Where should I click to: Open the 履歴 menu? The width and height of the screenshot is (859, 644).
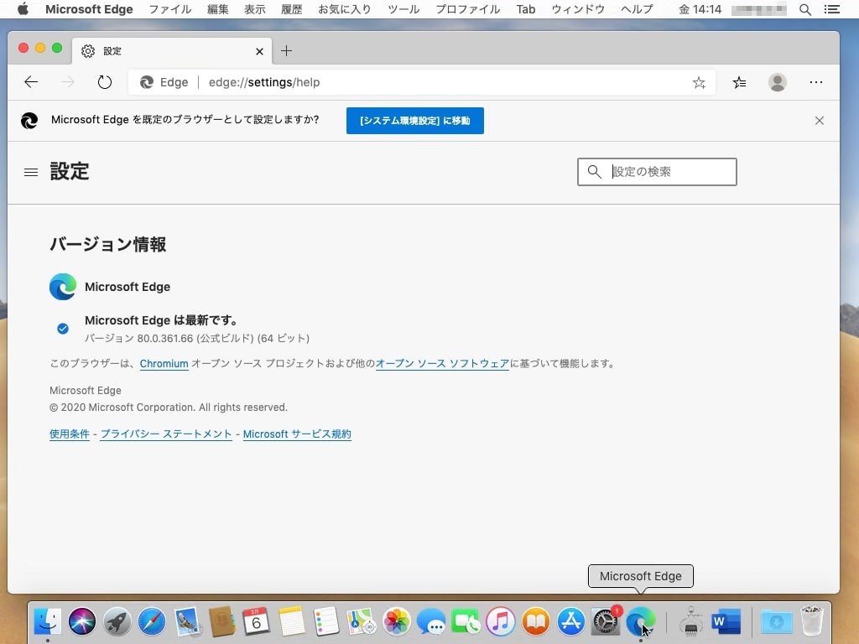pyautogui.click(x=291, y=9)
